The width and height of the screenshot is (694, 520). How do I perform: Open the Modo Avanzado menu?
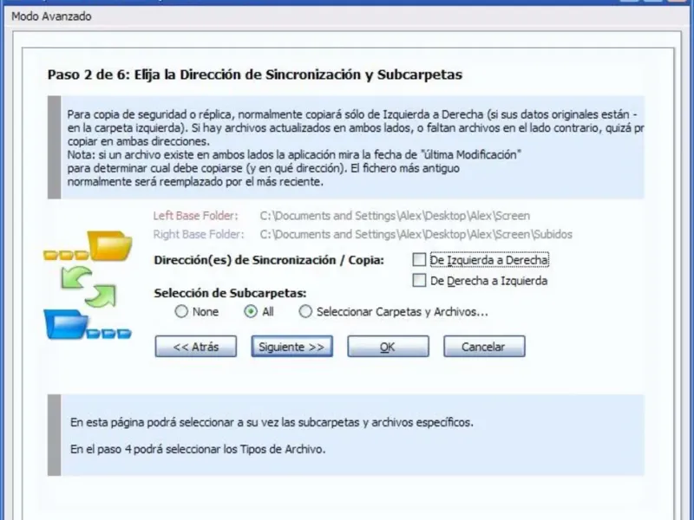coord(51,16)
